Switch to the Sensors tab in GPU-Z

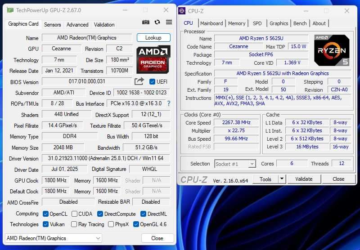(52, 25)
